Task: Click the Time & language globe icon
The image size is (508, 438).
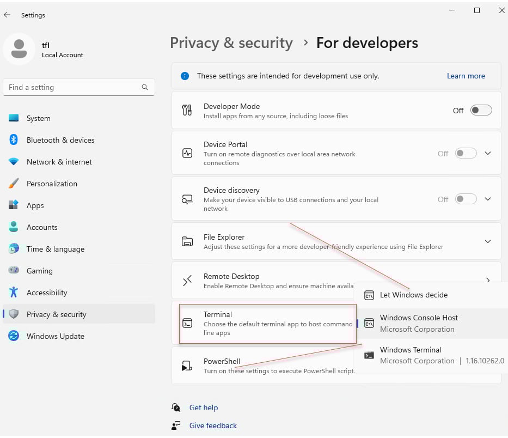Action: (14, 248)
